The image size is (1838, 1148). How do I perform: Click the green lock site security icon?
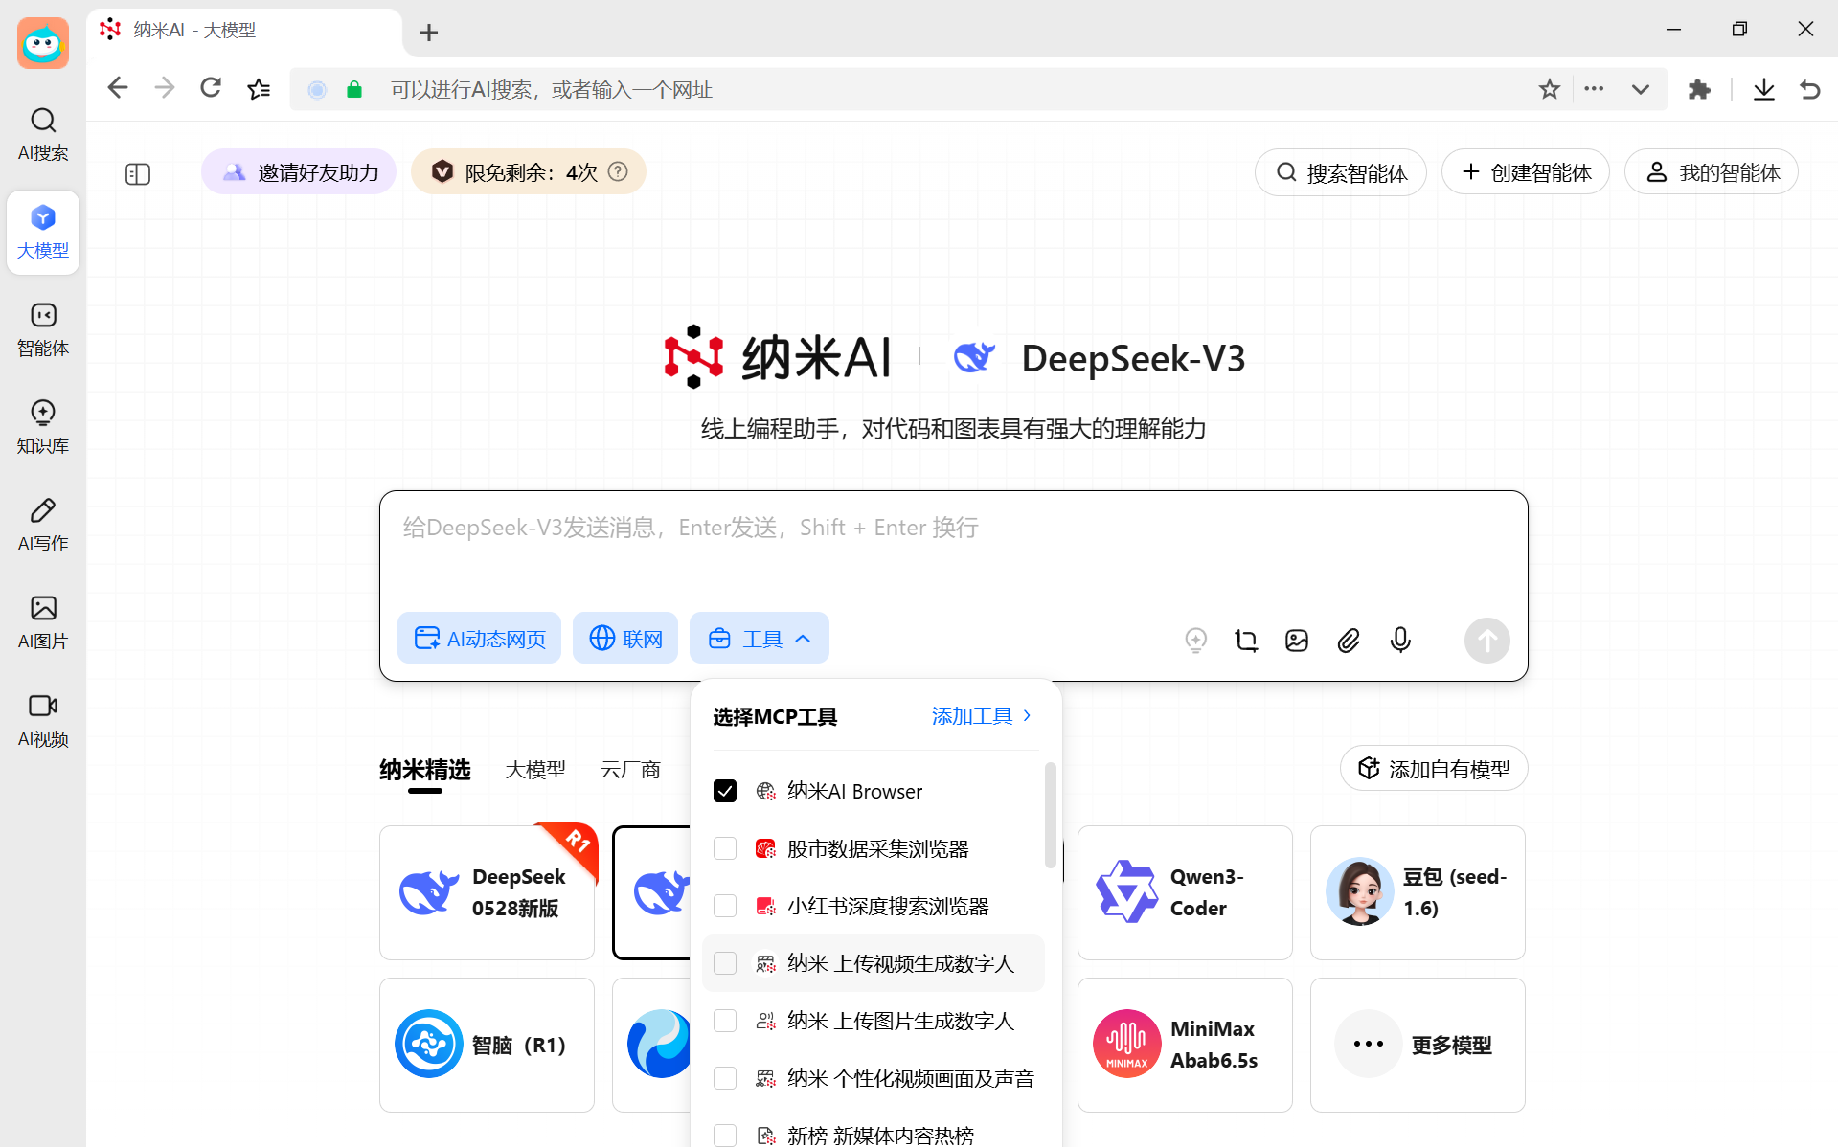tap(354, 89)
